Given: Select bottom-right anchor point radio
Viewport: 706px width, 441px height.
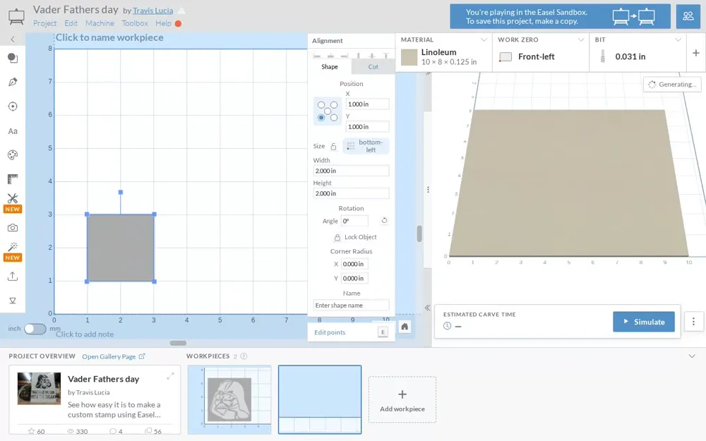Looking at the screenshot, I should (x=334, y=117).
